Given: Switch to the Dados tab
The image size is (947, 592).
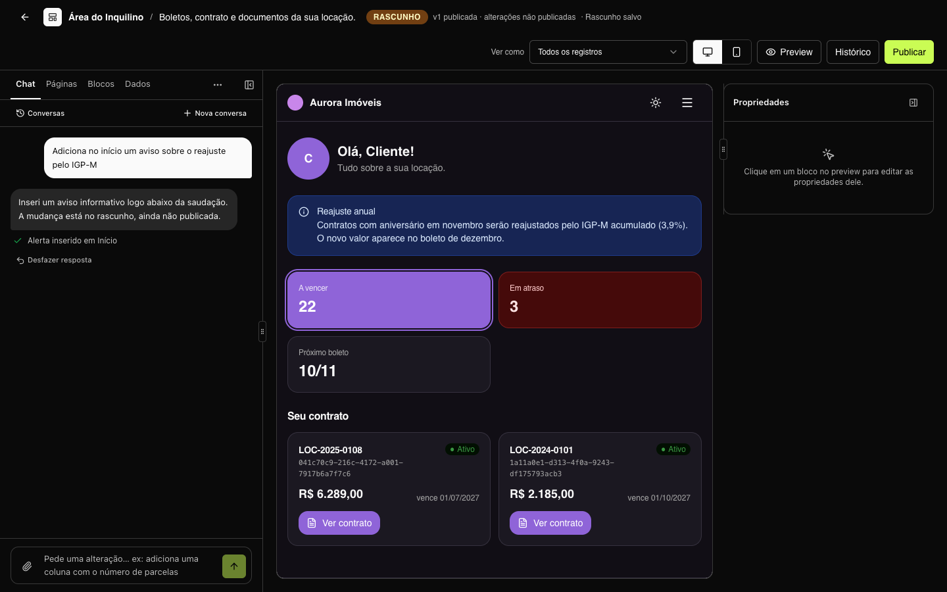Looking at the screenshot, I should [x=137, y=84].
